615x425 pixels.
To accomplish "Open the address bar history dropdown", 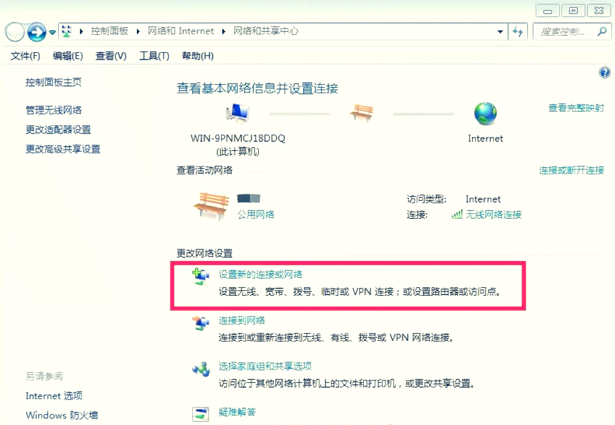I will pos(500,31).
